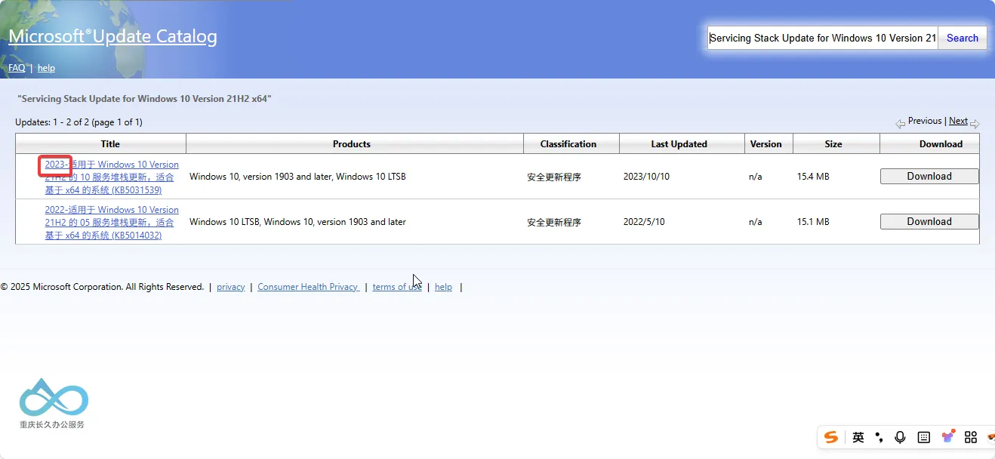Image resolution: width=995 pixels, height=459 pixels.
Task: Click the 2023/10/10 last updated cell
Action: tap(646, 177)
